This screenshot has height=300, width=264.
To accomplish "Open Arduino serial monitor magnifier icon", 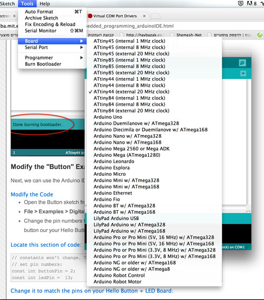I will point(242,63).
